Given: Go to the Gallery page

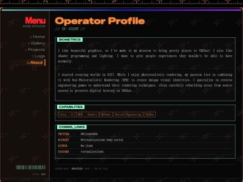Looking at the screenshot, I should click(x=36, y=43).
